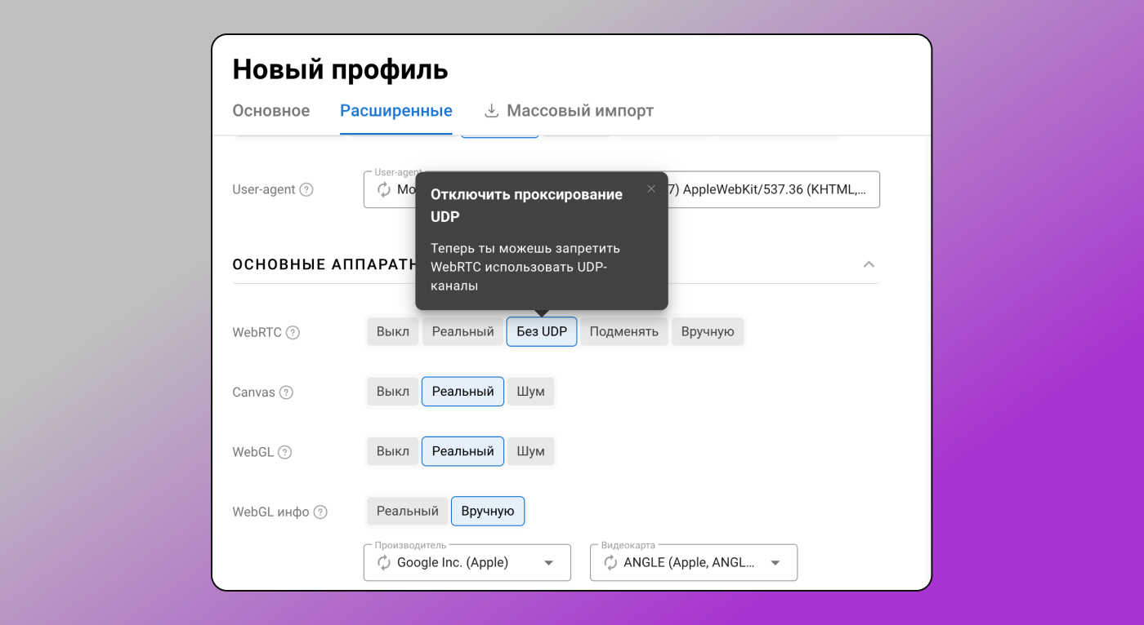This screenshot has height=625, width=1144.
Task: Collapse the основные аппаратные section
Action: tap(869, 264)
